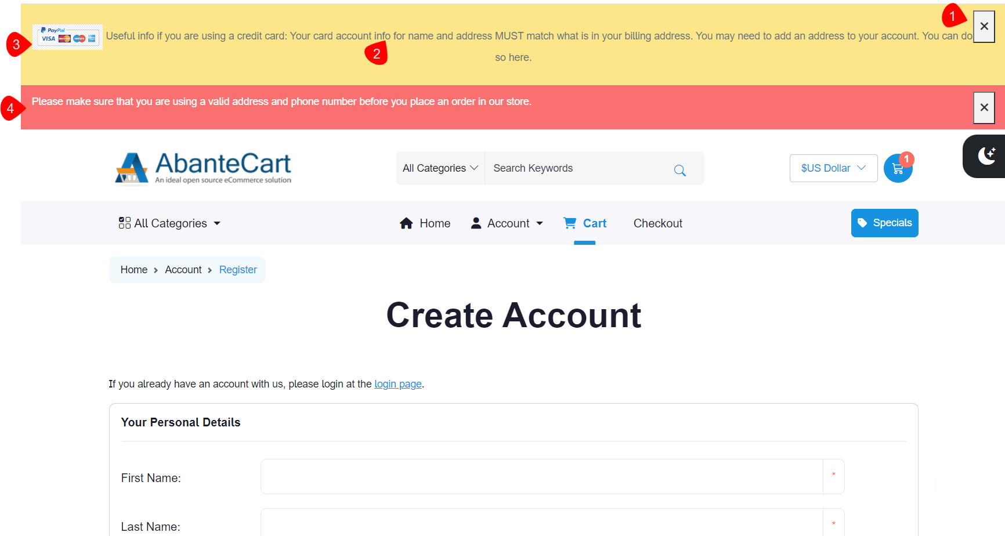The image size is (1005, 536).
Task: Go to Checkout from the navigation bar
Action: pos(657,223)
